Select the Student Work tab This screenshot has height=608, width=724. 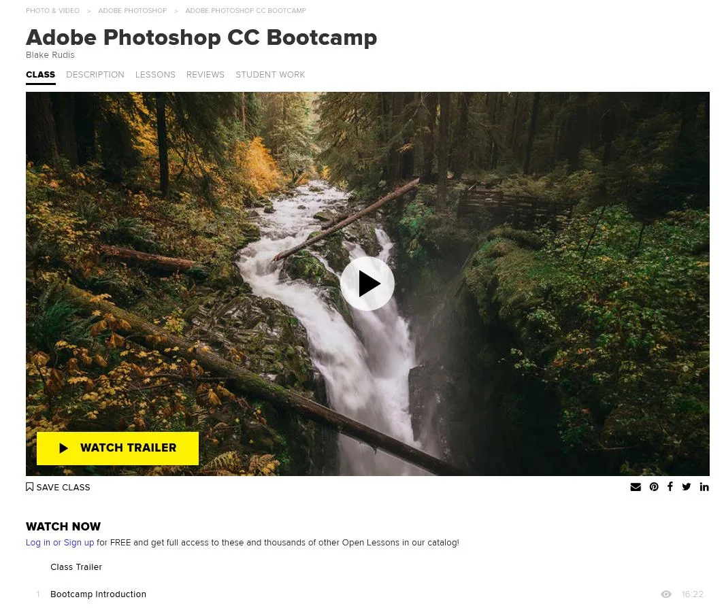coord(270,74)
